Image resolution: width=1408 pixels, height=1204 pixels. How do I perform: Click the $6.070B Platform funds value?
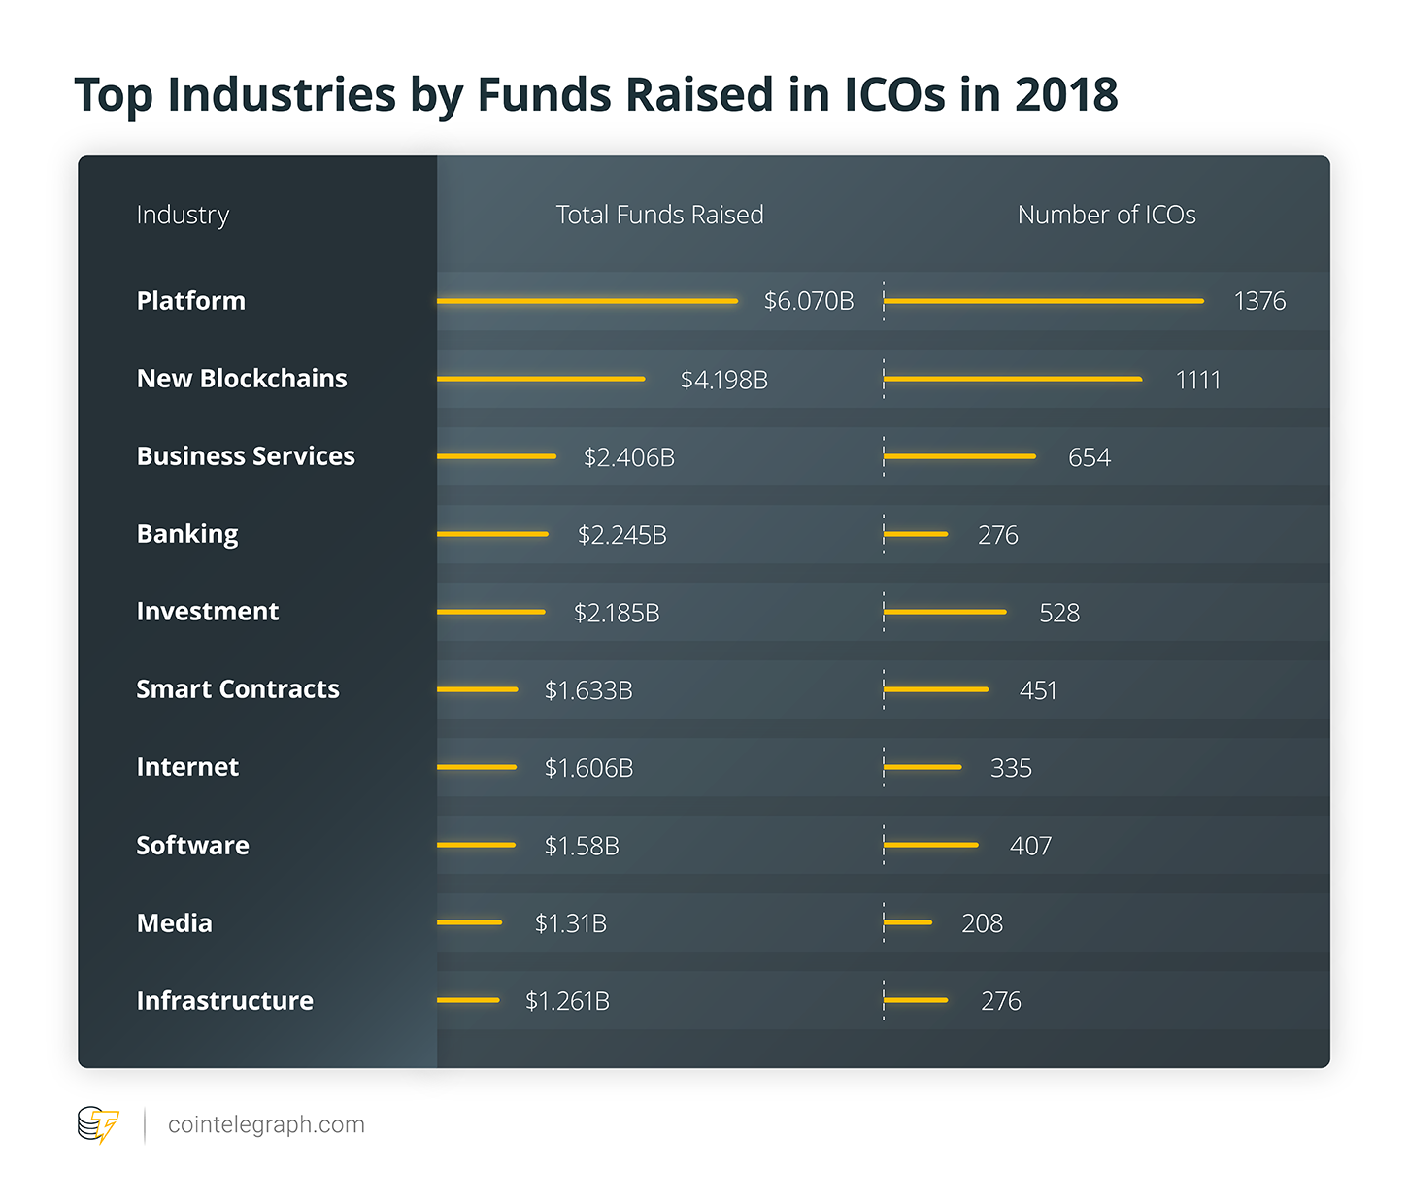(808, 301)
